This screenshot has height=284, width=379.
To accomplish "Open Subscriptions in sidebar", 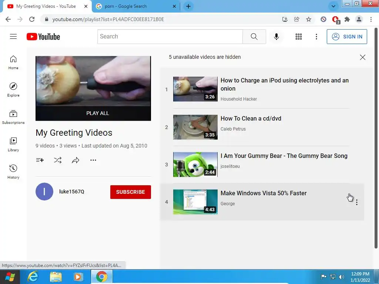I will coord(13,117).
